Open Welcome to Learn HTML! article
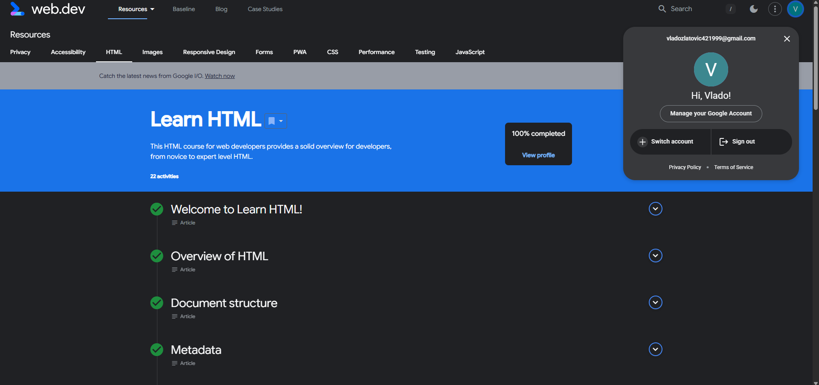 pyautogui.click(x=236, y=209)
